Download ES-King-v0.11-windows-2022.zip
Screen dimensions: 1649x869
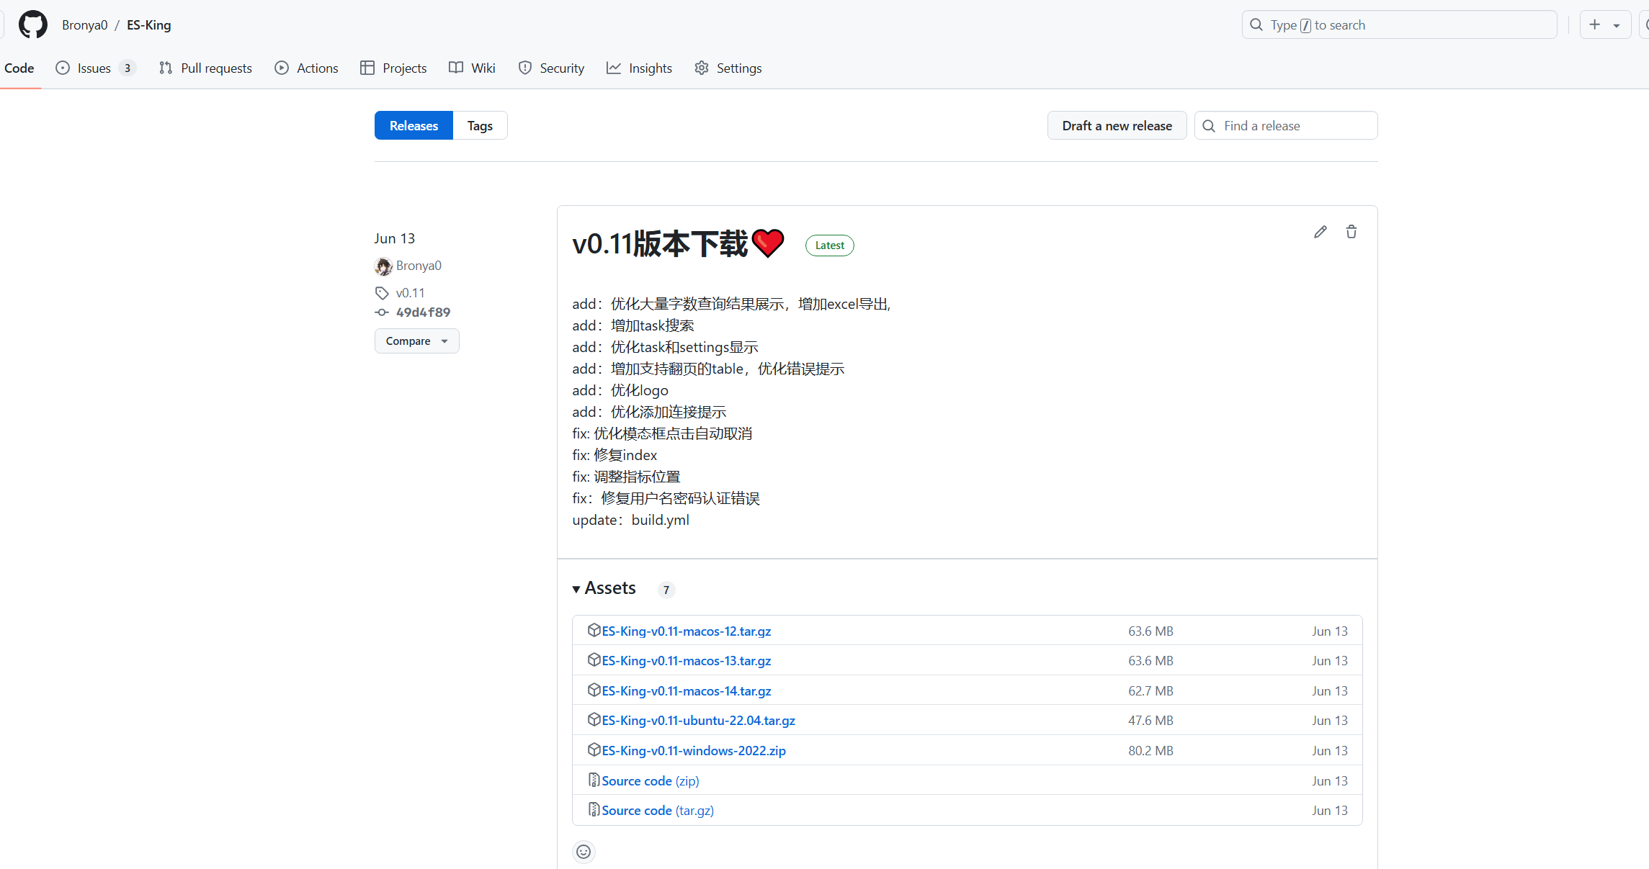click(693, 750)
